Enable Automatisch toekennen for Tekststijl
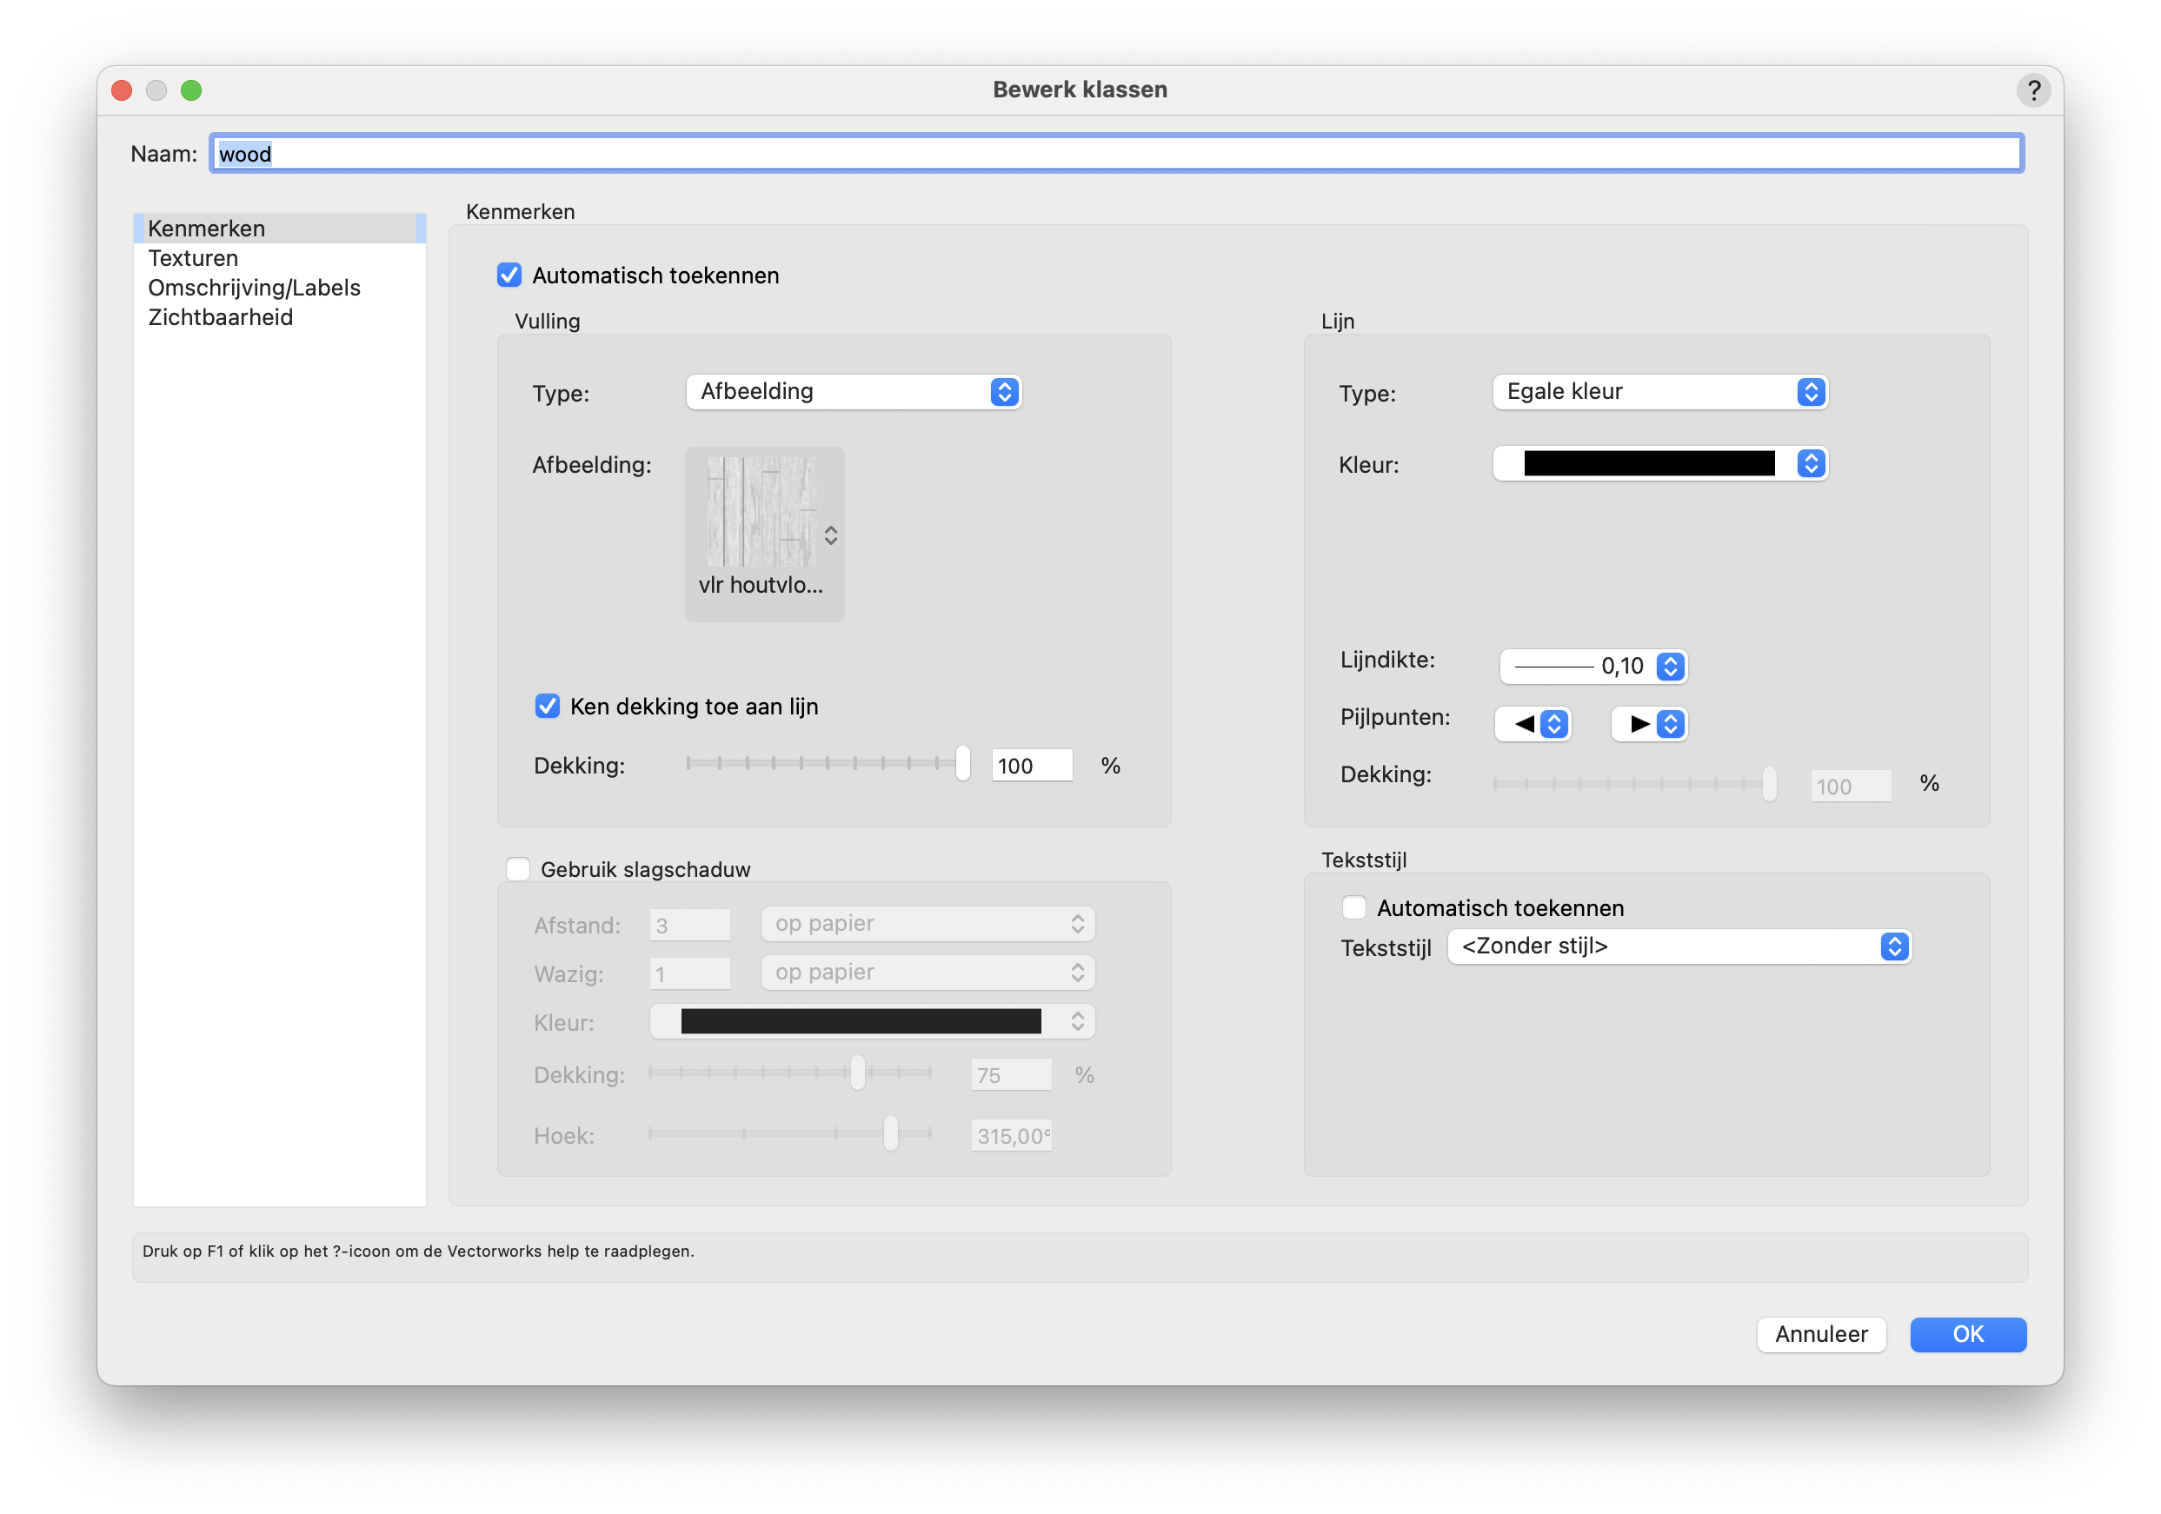Viewport: 2161px width, 1514px height. point(1354,907)
